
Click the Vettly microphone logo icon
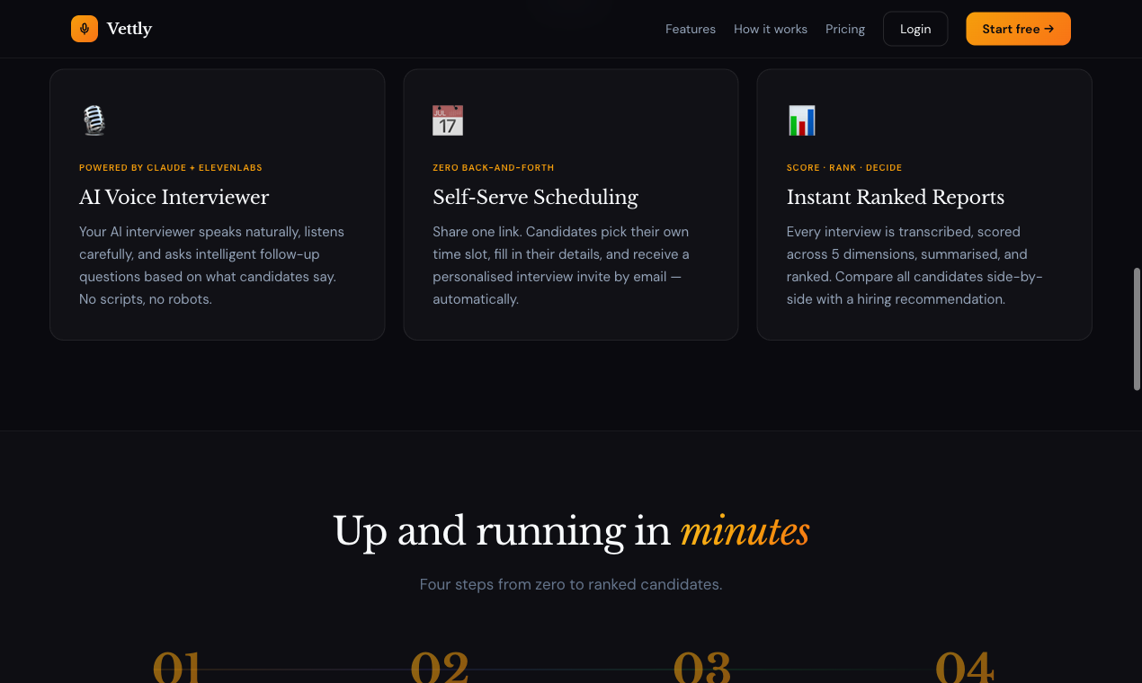click(85, 29)
